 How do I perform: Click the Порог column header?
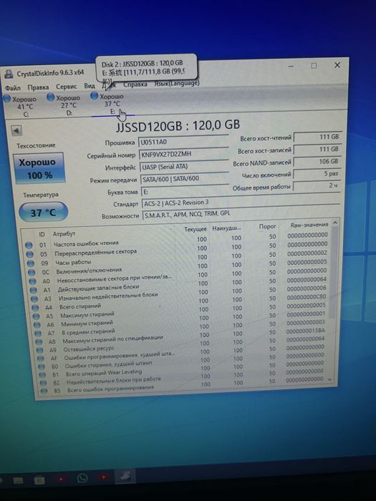pos(267,227)
